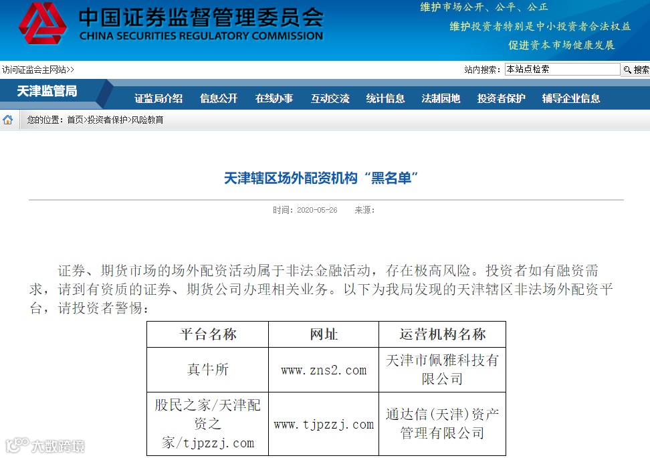Open the 在线办事 menu
This screenshot has width=650, height=458.
point(274,98)
